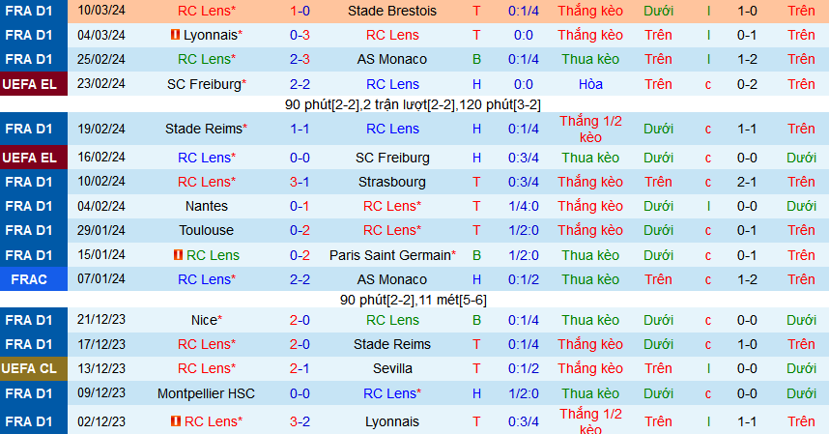
Task: Open the Stade Brestois team link
Action: click(392, 11)
